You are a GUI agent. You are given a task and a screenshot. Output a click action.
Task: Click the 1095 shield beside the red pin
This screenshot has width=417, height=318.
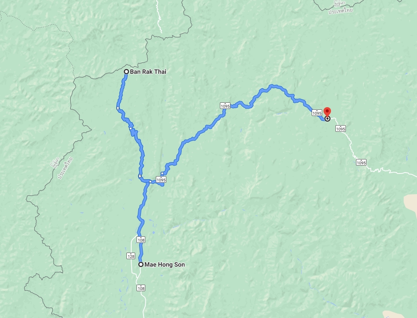(317, 113)
